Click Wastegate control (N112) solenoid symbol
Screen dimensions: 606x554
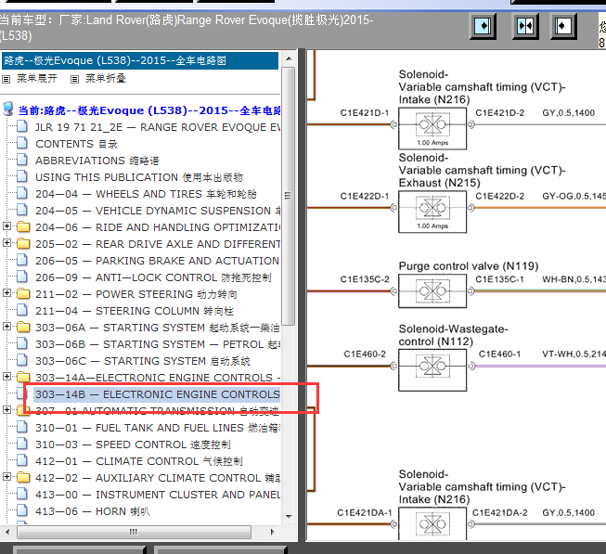432,370
